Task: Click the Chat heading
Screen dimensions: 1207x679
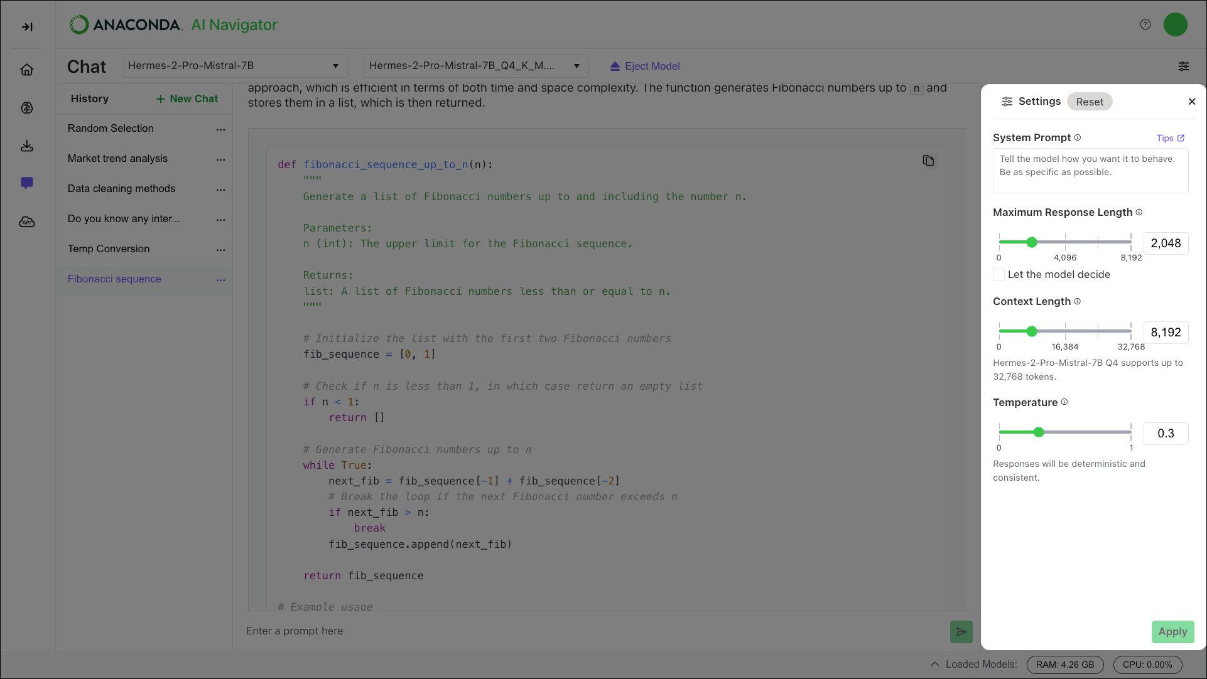Action: coord(87,67)
